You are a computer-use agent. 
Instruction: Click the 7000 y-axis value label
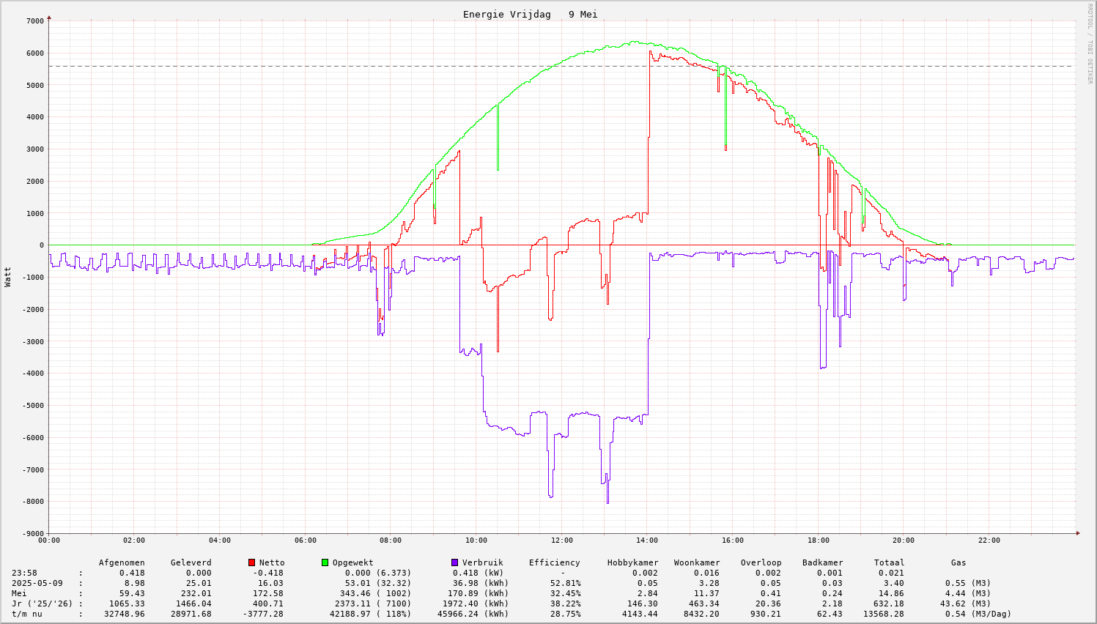click(x=35, y=21)
